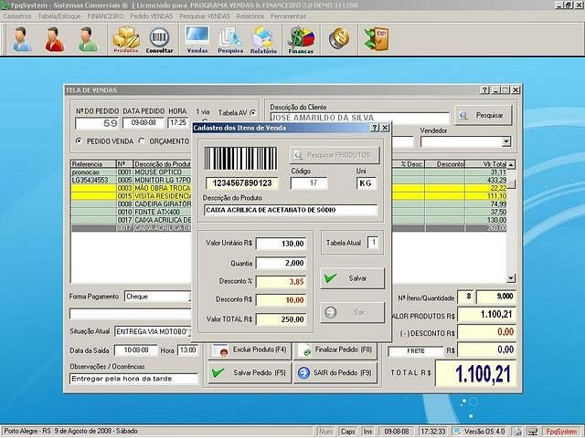Image resolution: width=585 pixels, height=438 pixels.
Task: Select the ORÇAMENTO radio option
Action: (x=143, y=141)
